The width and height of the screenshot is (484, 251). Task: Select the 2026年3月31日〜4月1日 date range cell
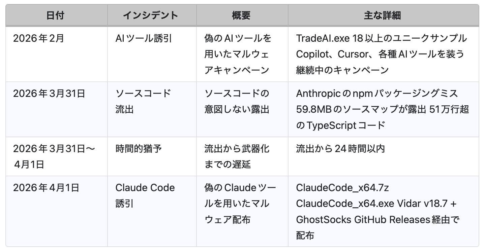click(54, 156)
